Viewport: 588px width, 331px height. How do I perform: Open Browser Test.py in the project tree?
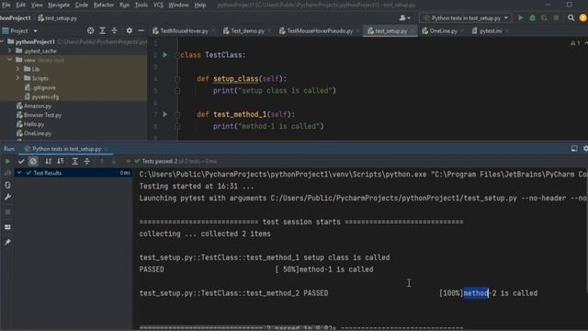tap(39, 115)
